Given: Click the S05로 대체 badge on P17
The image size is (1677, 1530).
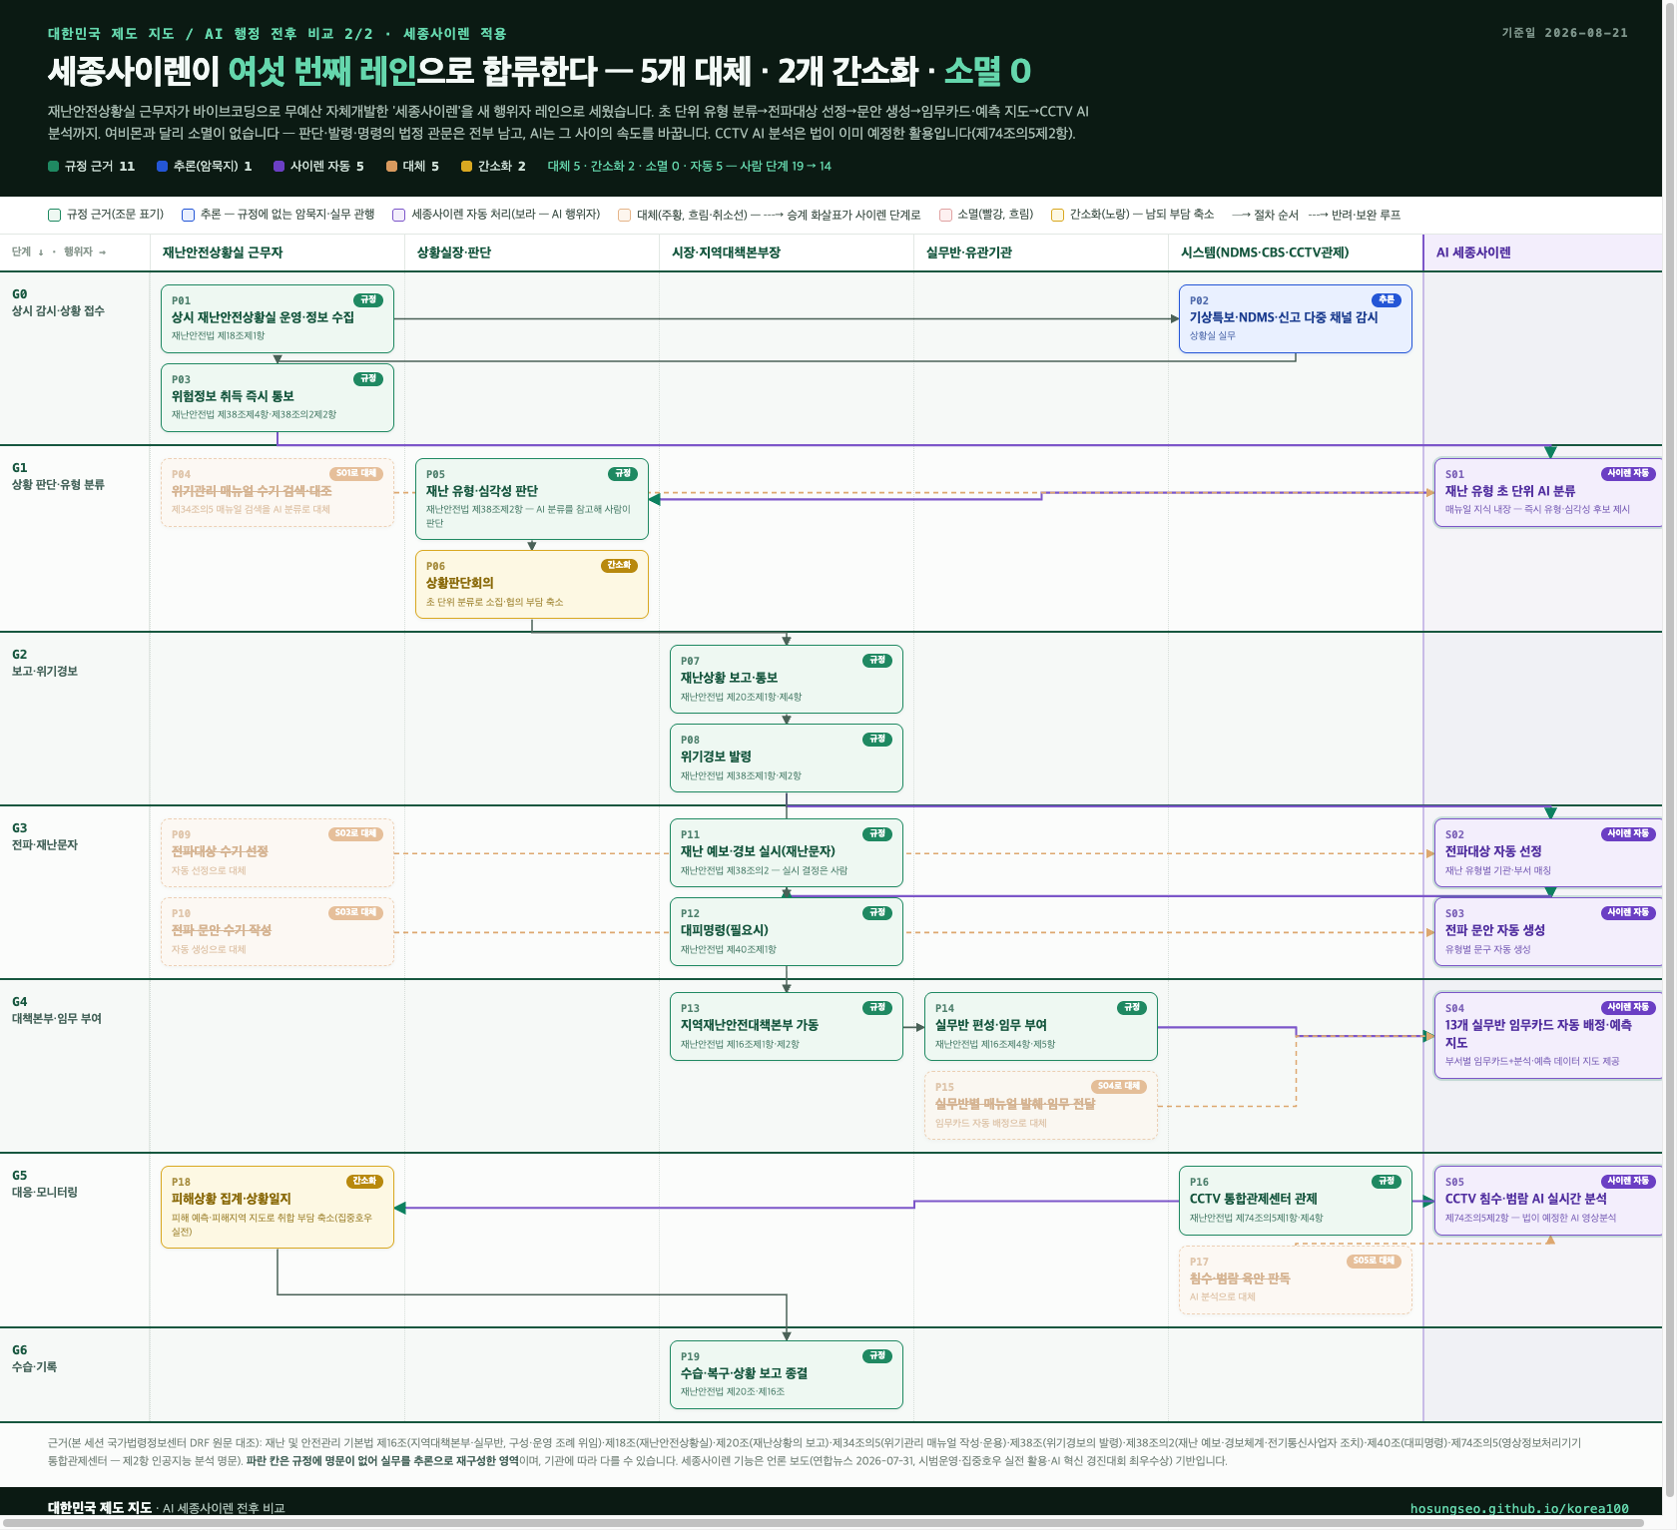Looking at the screenshot, I should (1374, 1262).
